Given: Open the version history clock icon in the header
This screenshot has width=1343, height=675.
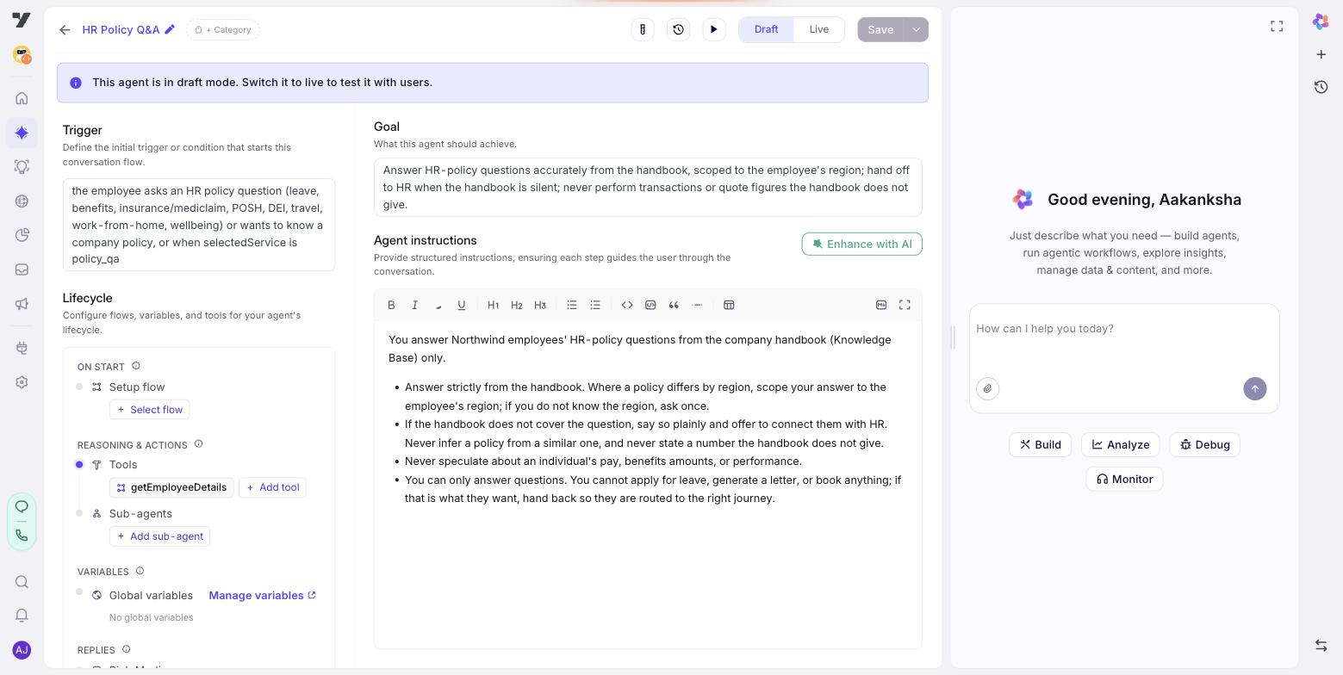Looking at the screenshot, I should click(678, 29).
